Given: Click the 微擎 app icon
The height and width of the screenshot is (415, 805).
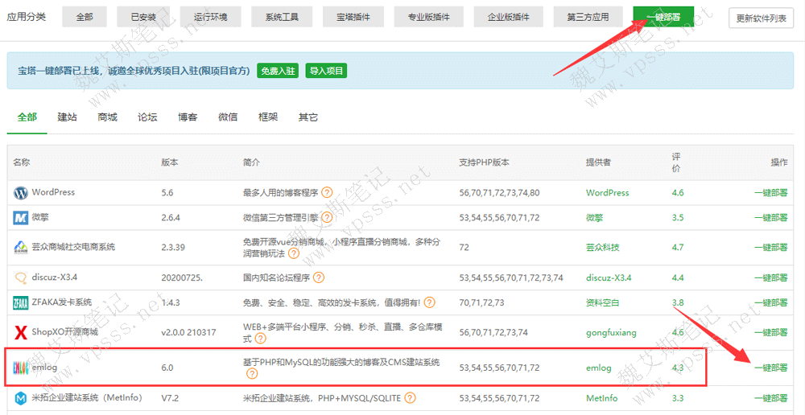Looking at the screenshot, I should (x=21, y=218).
